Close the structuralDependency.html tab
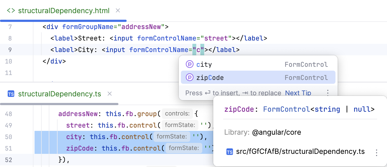This screenshot has height=167, width=387. coord(118,11)
